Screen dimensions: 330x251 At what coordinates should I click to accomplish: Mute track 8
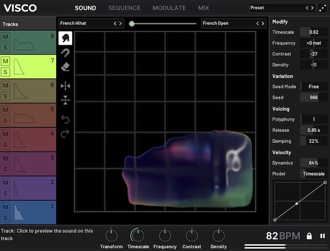pos(6,37)
